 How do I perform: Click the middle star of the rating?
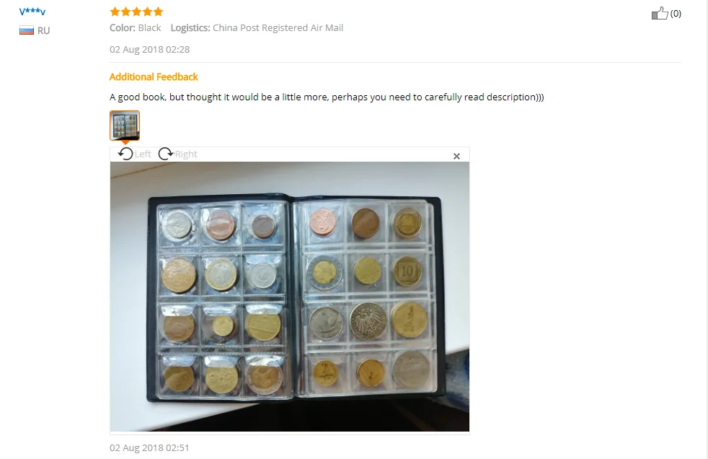136,12
